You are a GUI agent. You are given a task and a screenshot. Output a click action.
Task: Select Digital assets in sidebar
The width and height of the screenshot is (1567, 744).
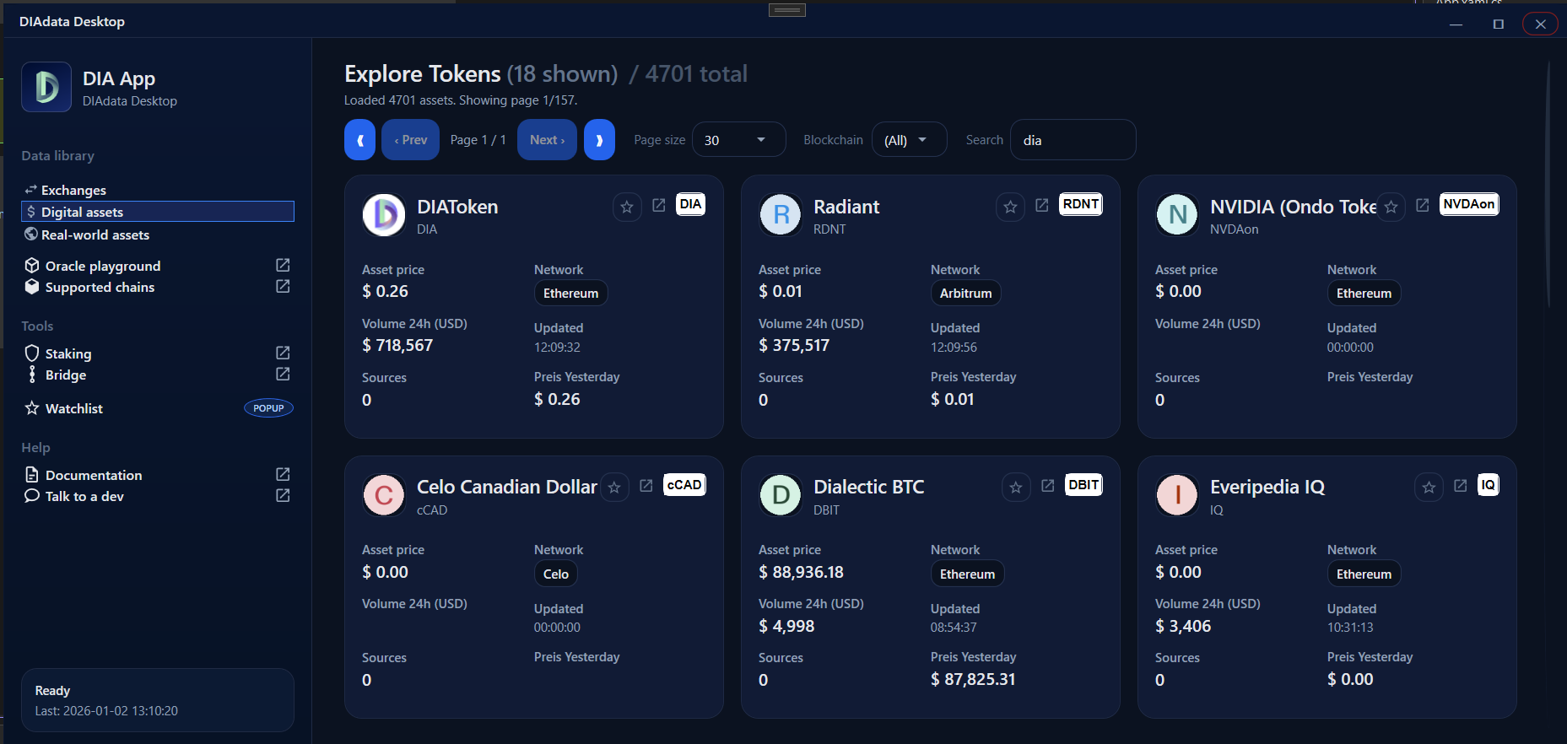tap(158, 212)
